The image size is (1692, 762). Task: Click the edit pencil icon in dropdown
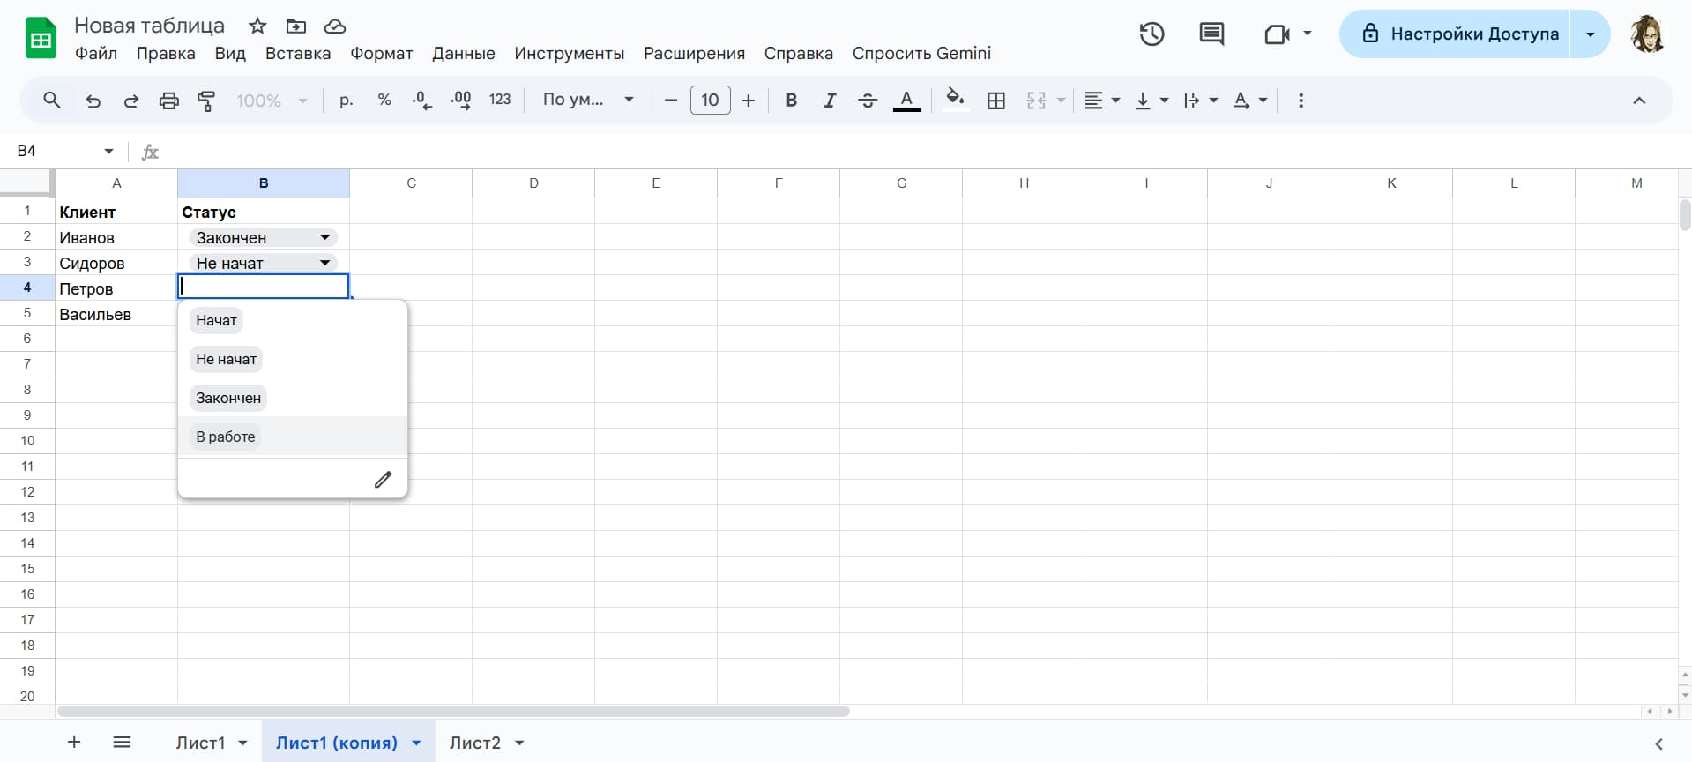click(383, 480)
